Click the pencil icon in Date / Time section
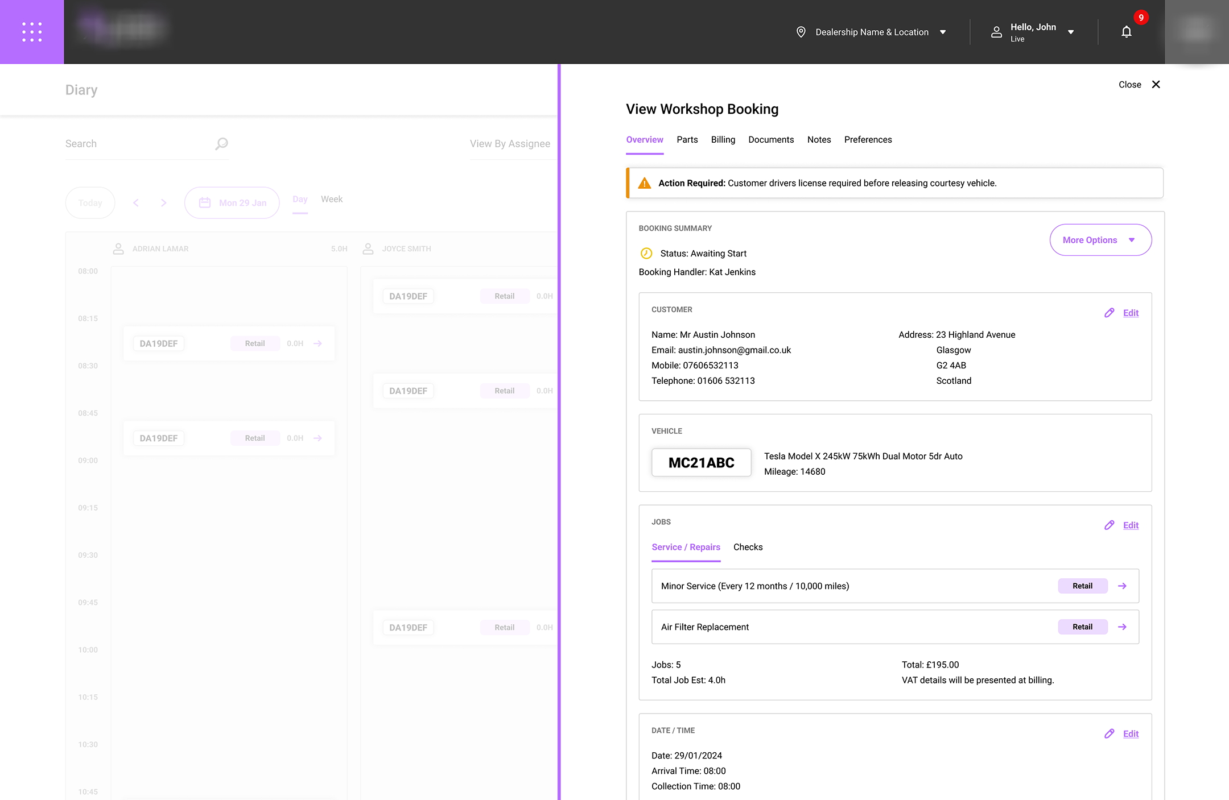Viewport: 1229px width, 800px height. click(1109, 733)
